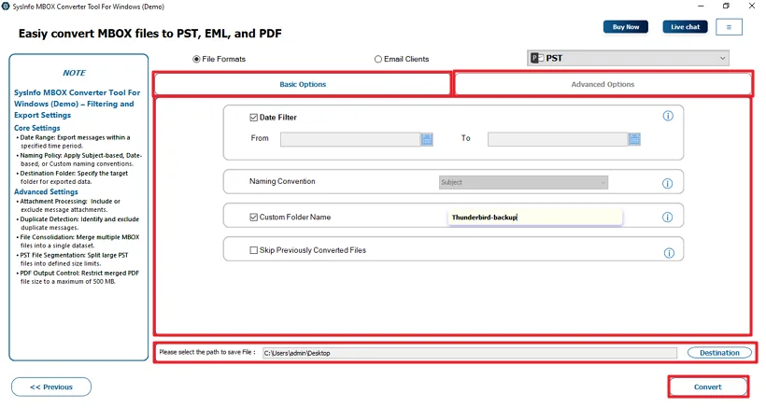This screenshot has width=766, height=408.
Task: Start conversion with Convert button
Action: 708,387
